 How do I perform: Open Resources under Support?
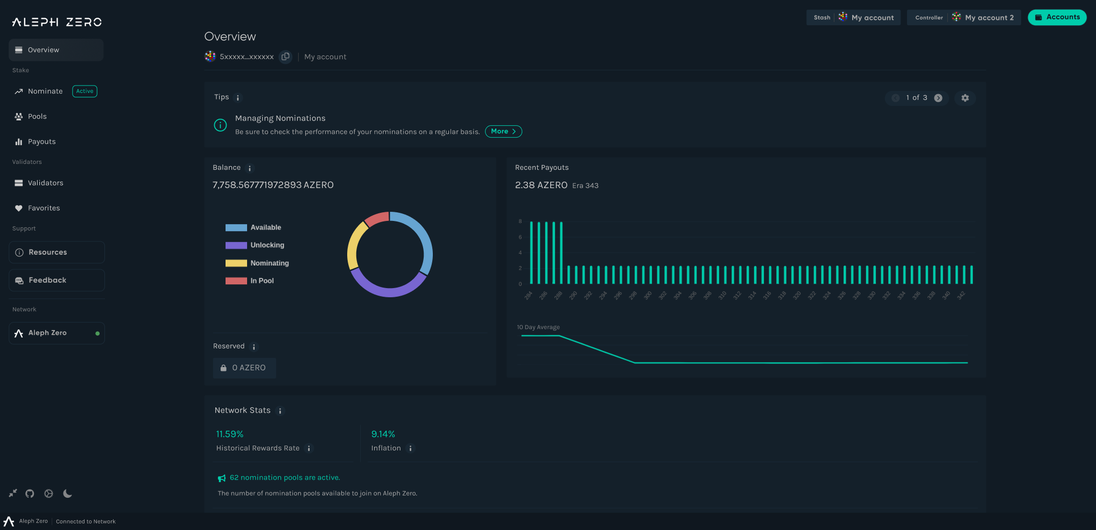(x=48, y=252)
